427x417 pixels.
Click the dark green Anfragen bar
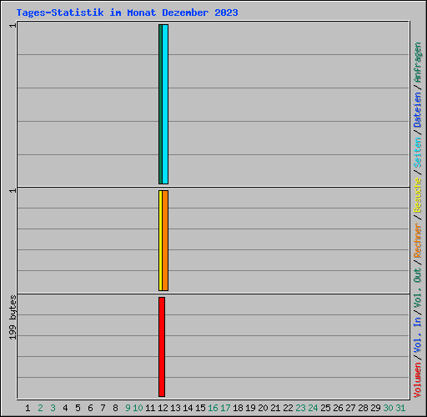[160, 104]
